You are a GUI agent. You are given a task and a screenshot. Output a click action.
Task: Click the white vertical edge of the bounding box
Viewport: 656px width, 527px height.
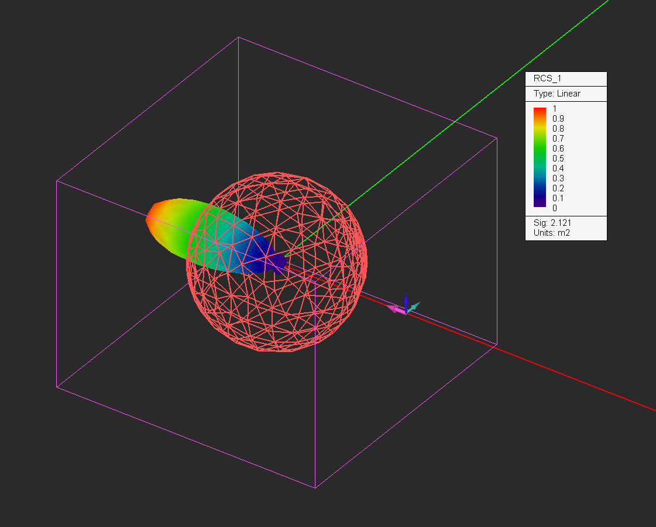[238, 117]
